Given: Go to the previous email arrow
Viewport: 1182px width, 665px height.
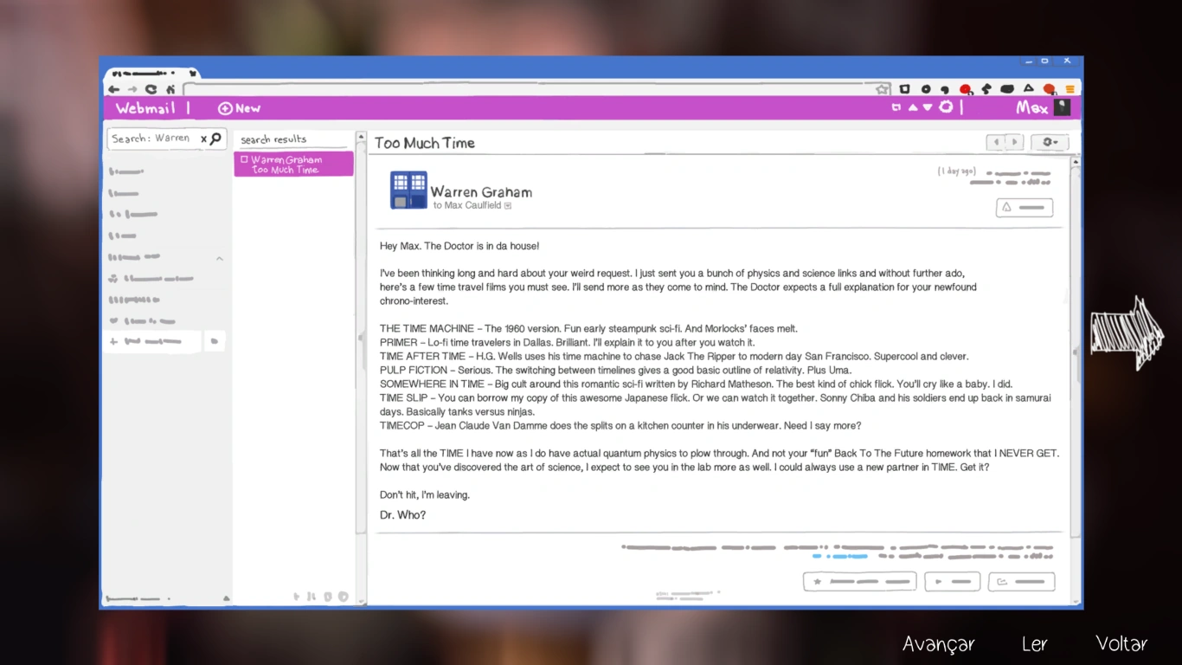Looking at the screenshot, I should pyautogui.click(x=996, y=142).
